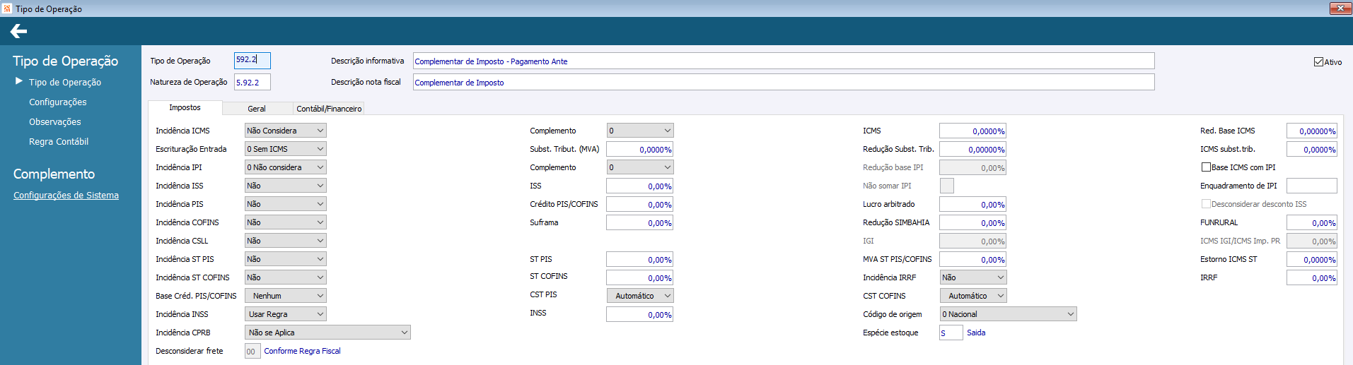The width and height of the screenshot is (1353, 365).
Task: Open Incidência ST COFINS dropdown
Action: click(286, 277)
